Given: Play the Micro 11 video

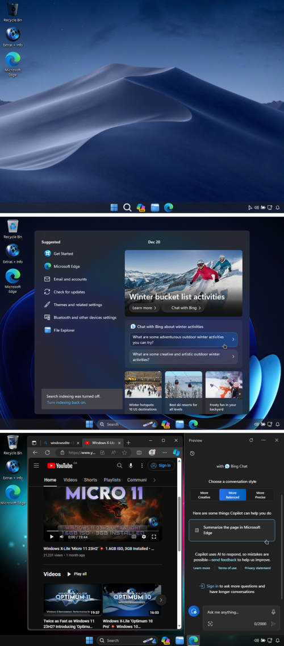Looking at the screenshot, I should [52, 537].
